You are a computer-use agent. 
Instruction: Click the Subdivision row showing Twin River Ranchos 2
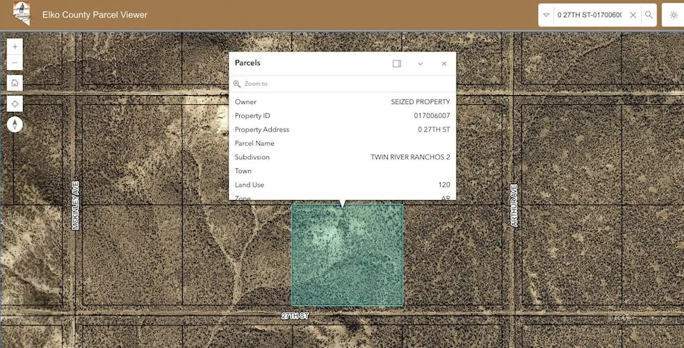tap(342, 157)
